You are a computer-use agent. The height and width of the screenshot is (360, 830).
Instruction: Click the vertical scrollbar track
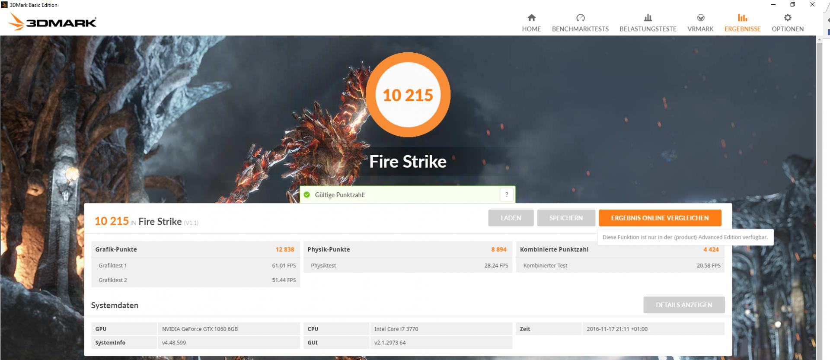pos(819,199)
